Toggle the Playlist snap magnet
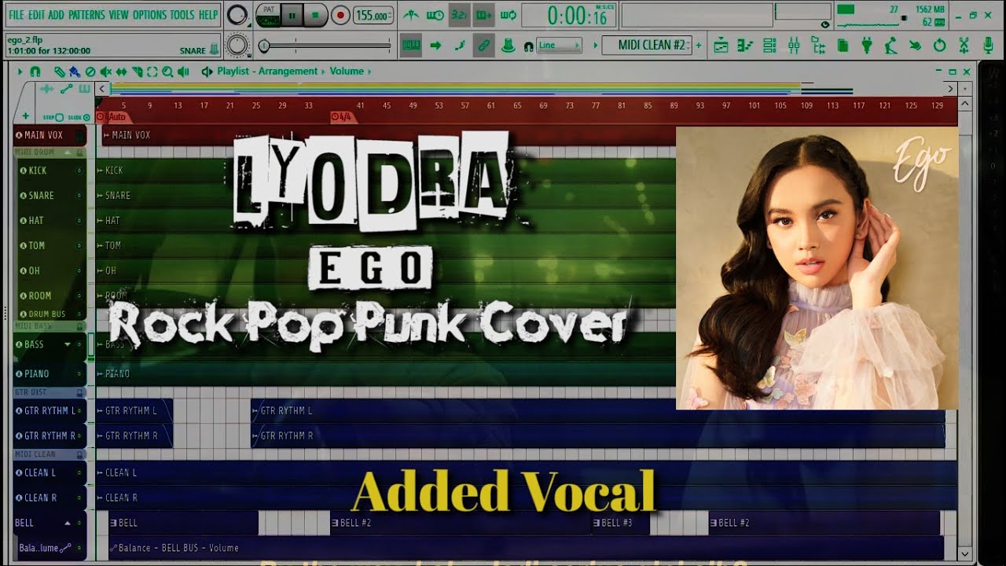Image resolution: width=1006 pixels, height=566 pixels. tap(35, 72)
